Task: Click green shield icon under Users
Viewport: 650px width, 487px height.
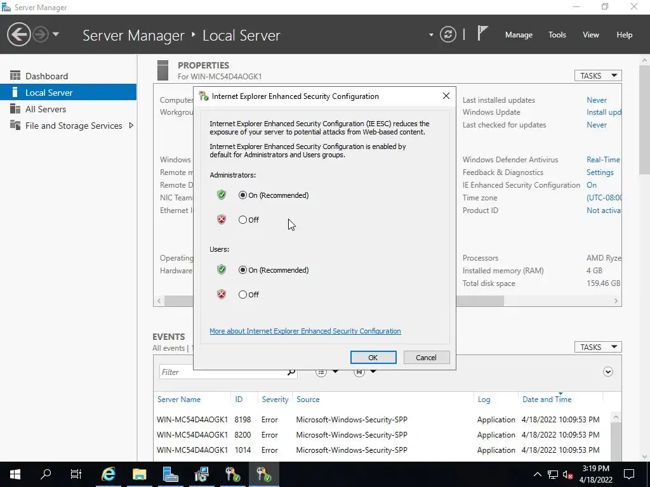Action: coord(222,269)
